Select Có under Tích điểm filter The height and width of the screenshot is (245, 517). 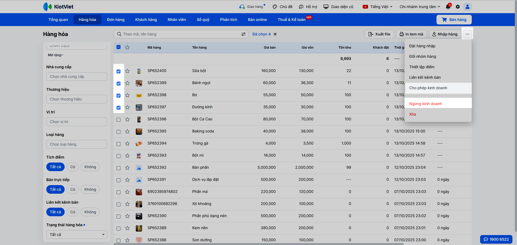[x=73, y=167]
